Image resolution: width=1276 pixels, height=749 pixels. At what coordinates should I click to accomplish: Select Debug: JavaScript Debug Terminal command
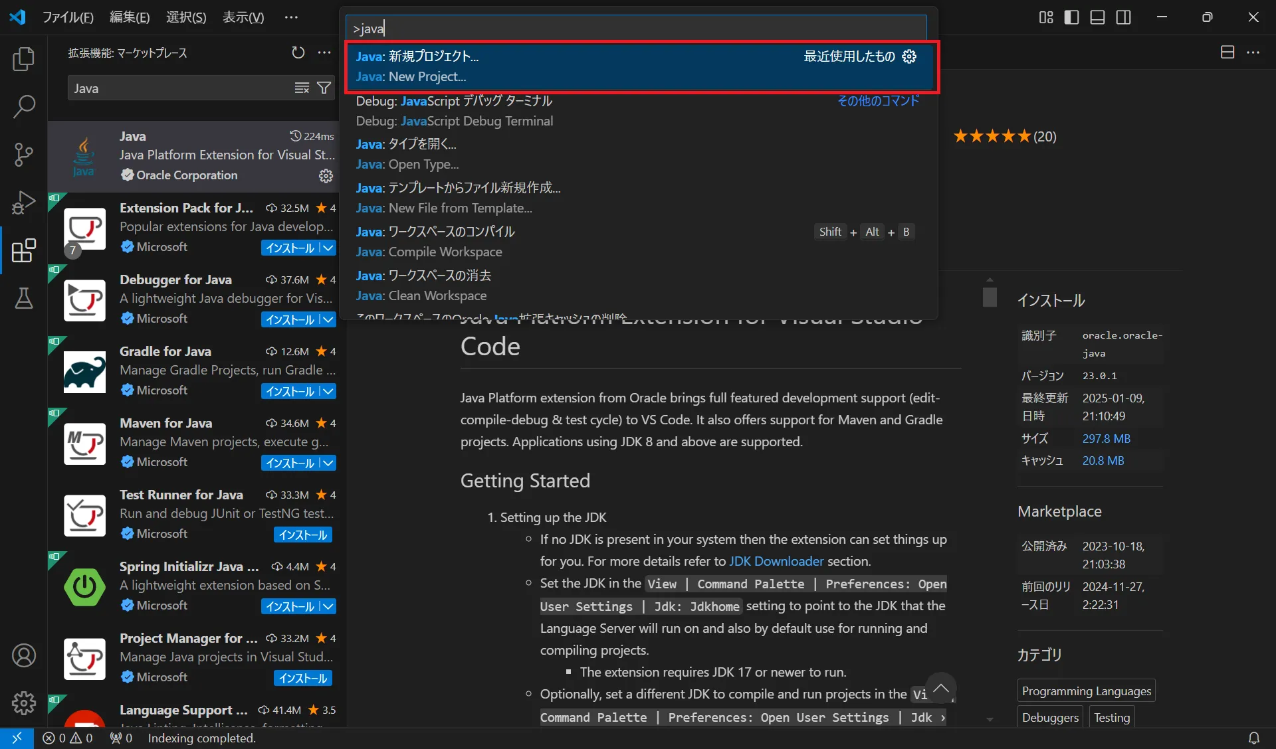638,111
